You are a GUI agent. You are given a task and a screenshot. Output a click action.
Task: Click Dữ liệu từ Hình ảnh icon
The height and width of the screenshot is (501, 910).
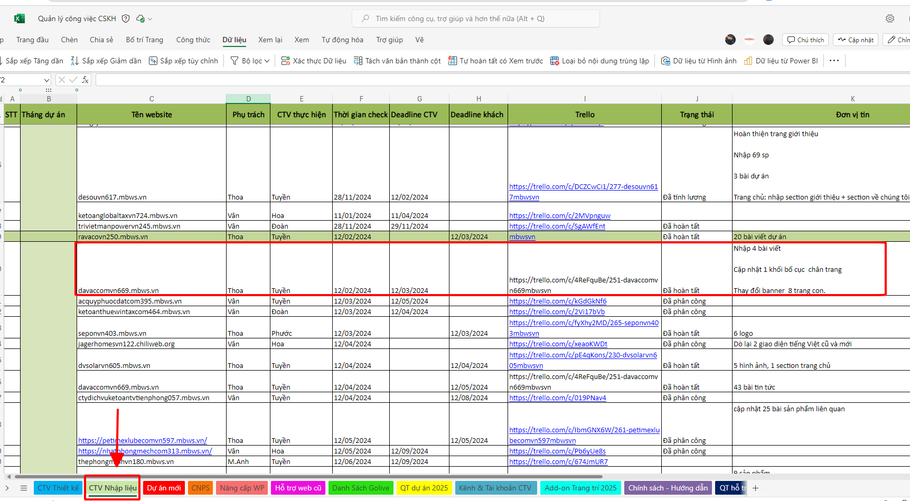(x=666, y=61)
